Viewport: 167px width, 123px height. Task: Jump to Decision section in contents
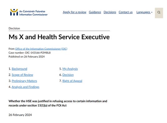[x=68, y=75]
